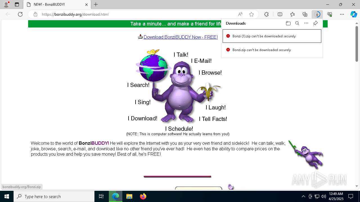Toggle split screen view
The width and height of the screenshot is (360, 202).
[x=280, y=14]
